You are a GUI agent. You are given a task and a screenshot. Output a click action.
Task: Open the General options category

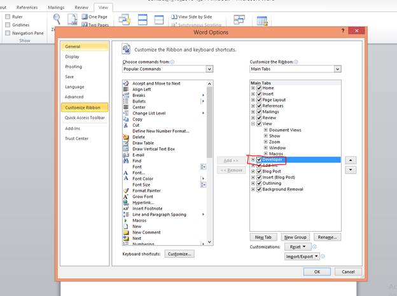pos(85,46)
